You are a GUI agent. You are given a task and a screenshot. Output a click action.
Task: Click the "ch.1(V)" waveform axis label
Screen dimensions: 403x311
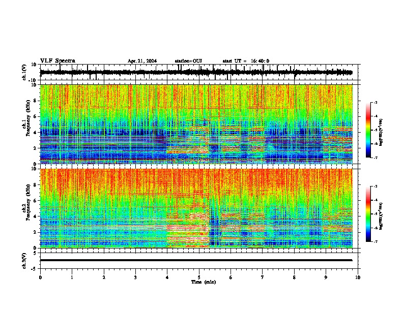(x=24, y=72)
